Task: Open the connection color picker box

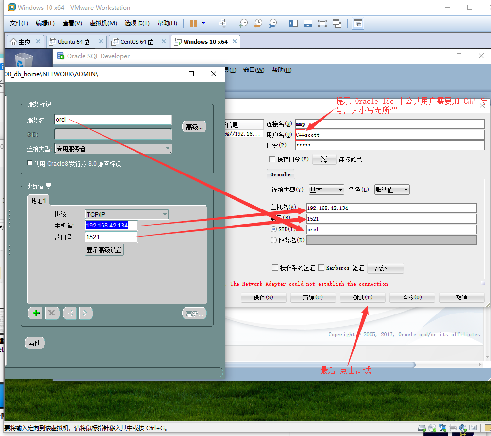Action: pyautogui.click(x=324, y=159)
